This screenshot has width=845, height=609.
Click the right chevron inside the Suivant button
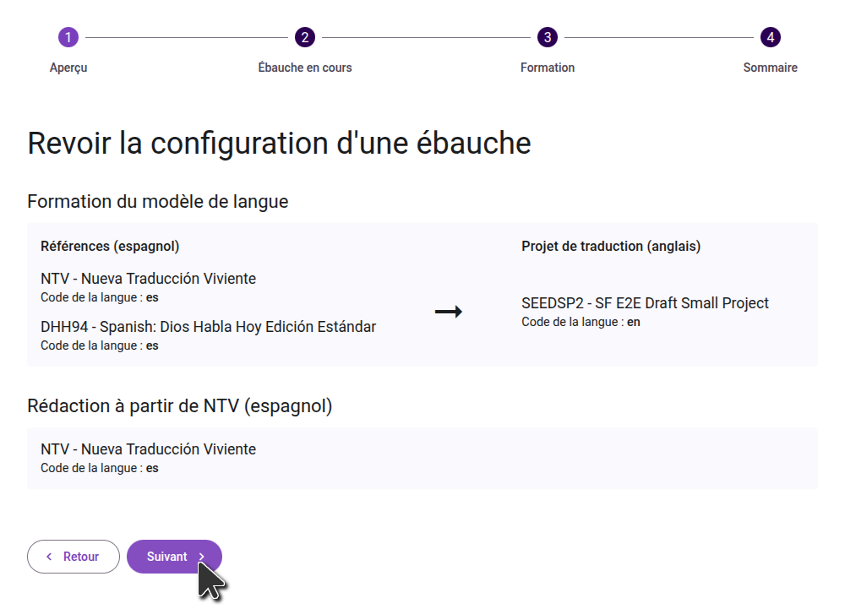[x=202, y=557]
